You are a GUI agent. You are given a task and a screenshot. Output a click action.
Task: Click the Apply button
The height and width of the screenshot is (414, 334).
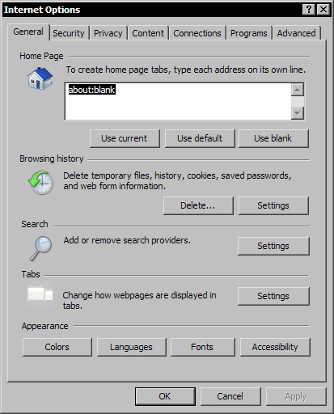pos(296,396)
